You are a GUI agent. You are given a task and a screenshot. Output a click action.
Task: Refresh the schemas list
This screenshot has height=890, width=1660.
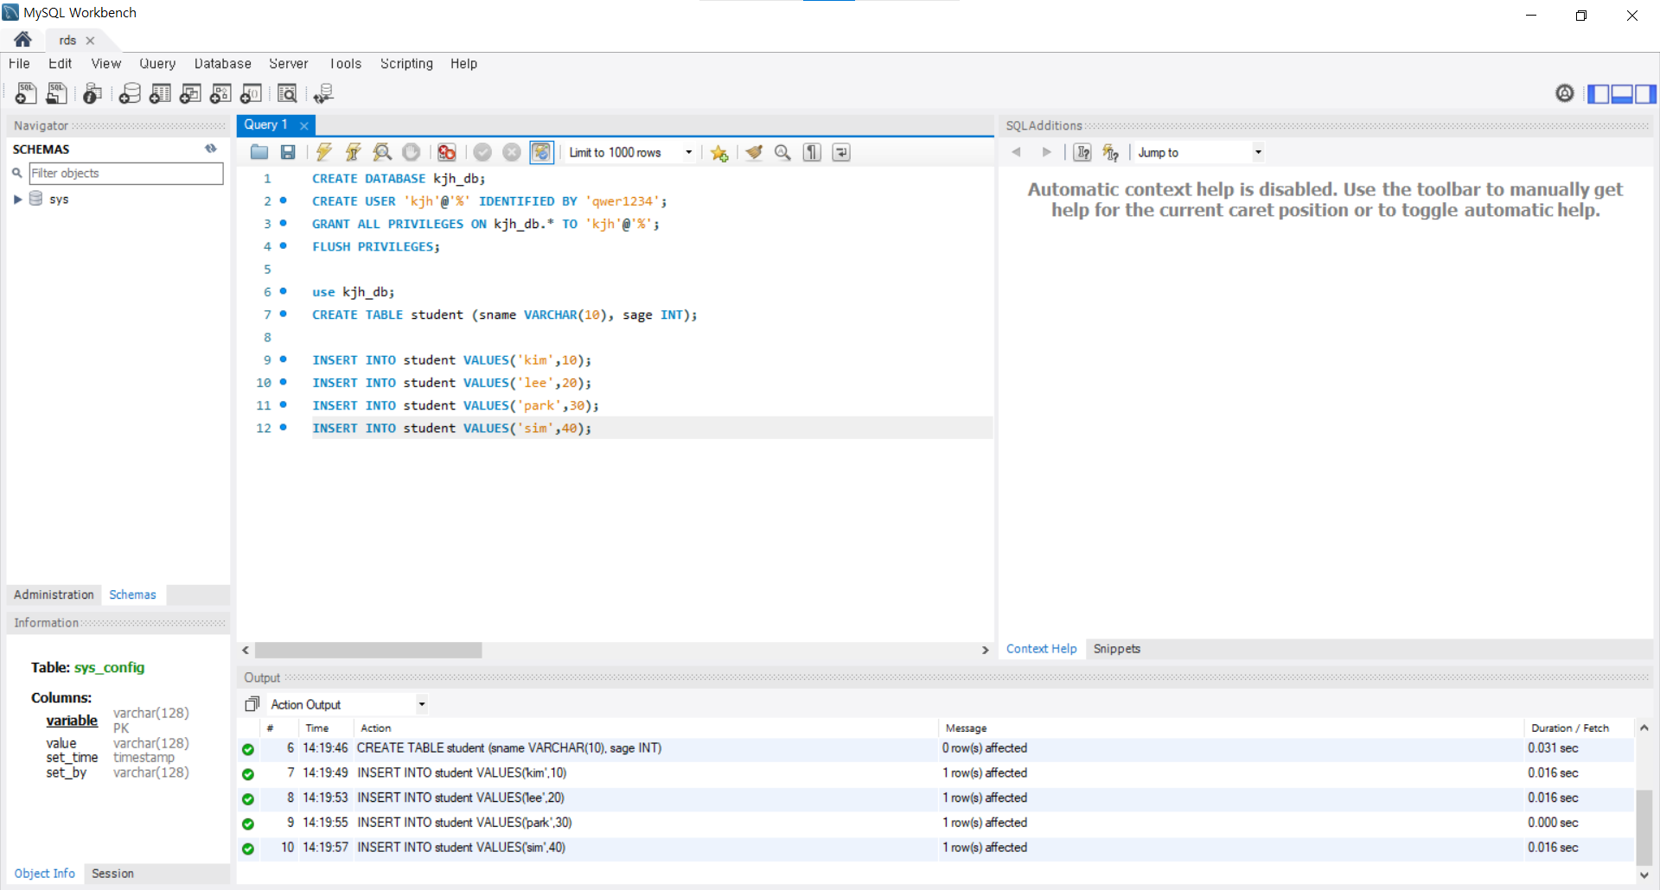(211, 149)
